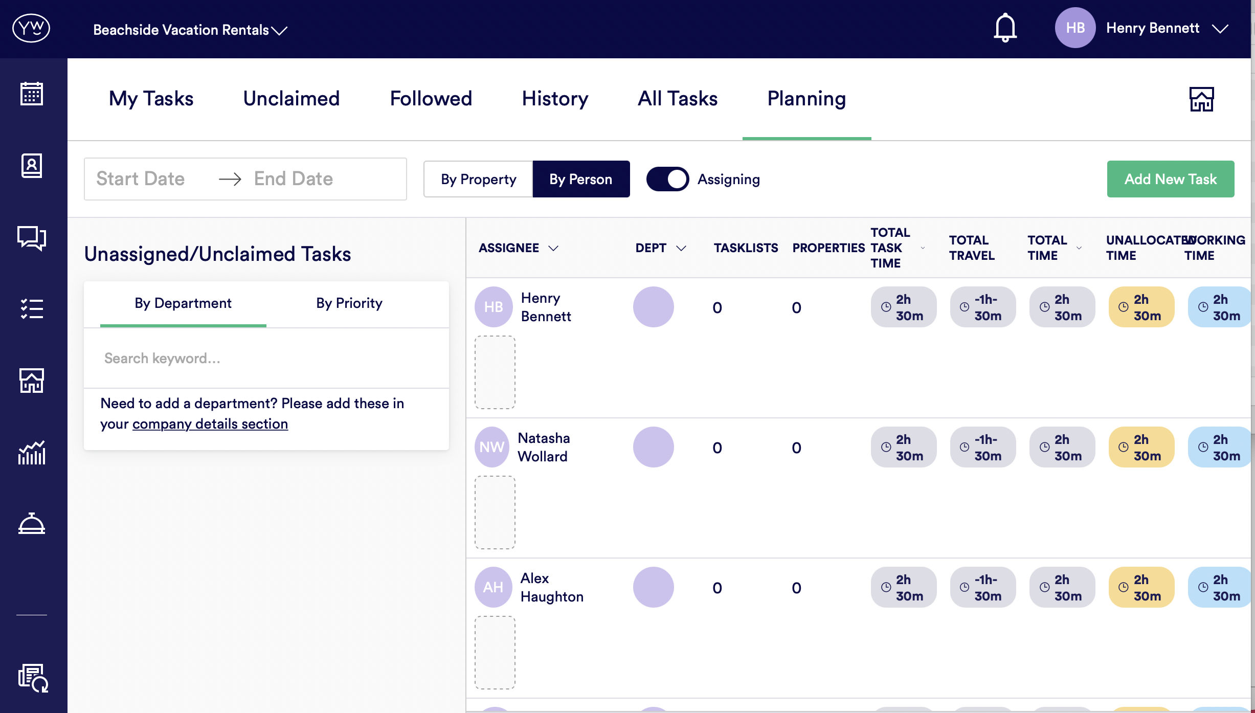Open the analytics chart icon in sidebar
Viewport: 1255px width, 713px height.
coord(32,453)
